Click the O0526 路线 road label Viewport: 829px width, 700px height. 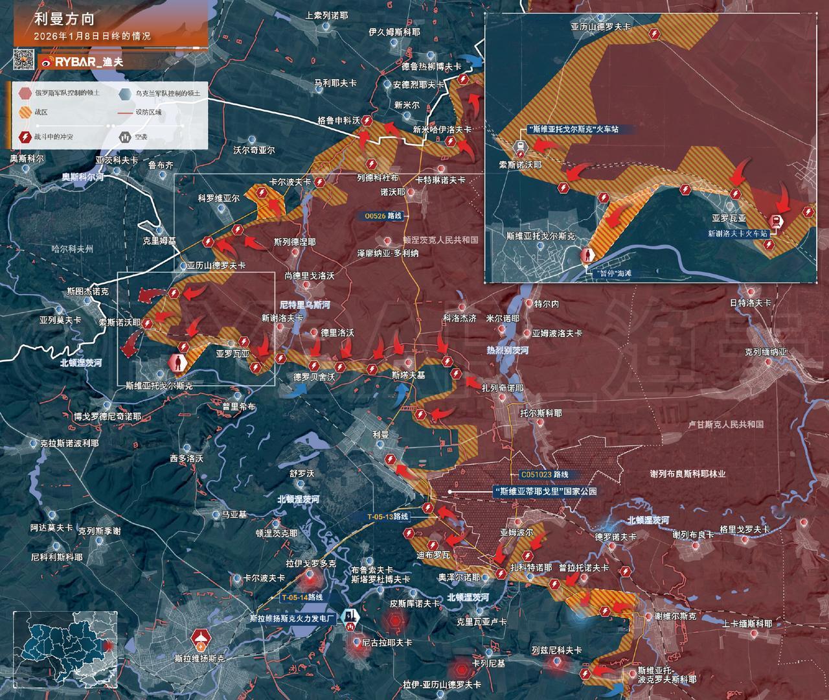click(x=384, y=215)
